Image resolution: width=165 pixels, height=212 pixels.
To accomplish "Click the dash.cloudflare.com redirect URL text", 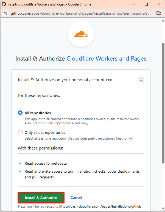I will coord(100,206).
